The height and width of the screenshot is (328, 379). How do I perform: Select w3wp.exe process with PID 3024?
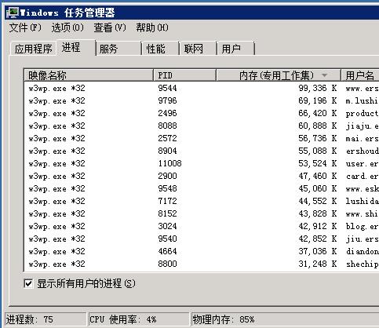(202, 226)
